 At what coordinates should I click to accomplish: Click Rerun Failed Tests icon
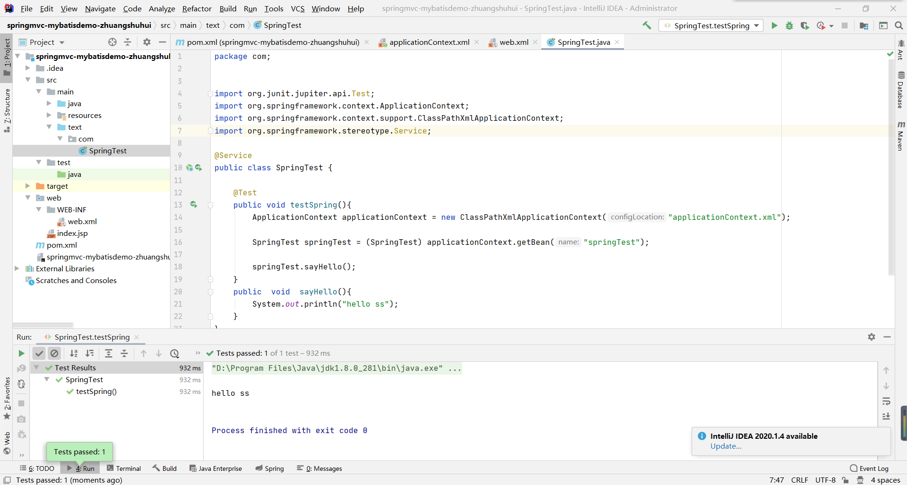click(x=21, y=368)
